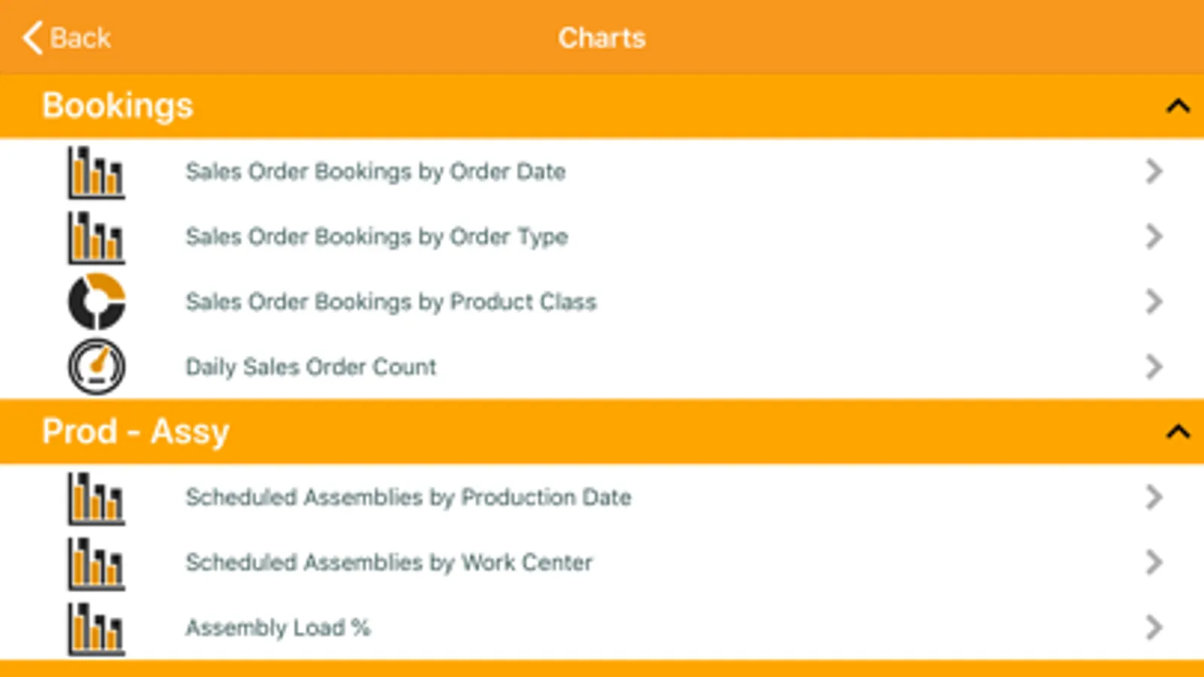Image resolution: width=1204 pixels, height=677 pixels.
Task: Open Sales Order Bookings by Order Date
Action: coord(375,172)
